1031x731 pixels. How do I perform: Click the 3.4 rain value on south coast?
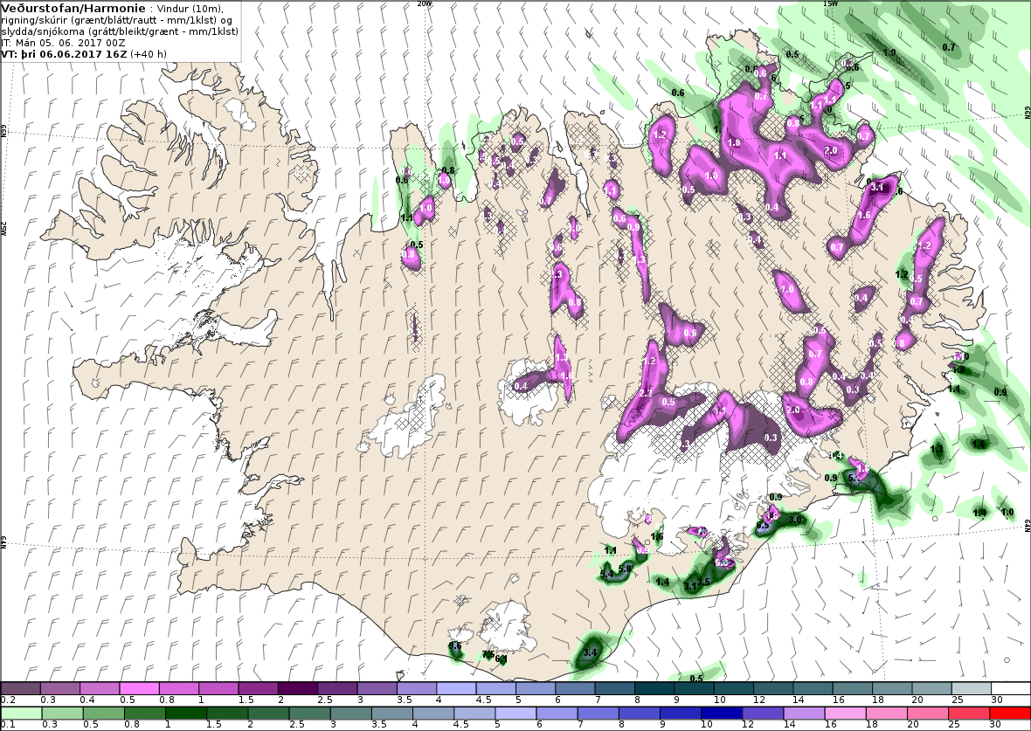point(590,652)
